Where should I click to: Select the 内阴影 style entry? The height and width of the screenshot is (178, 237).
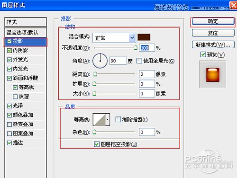tap(20, 51)
